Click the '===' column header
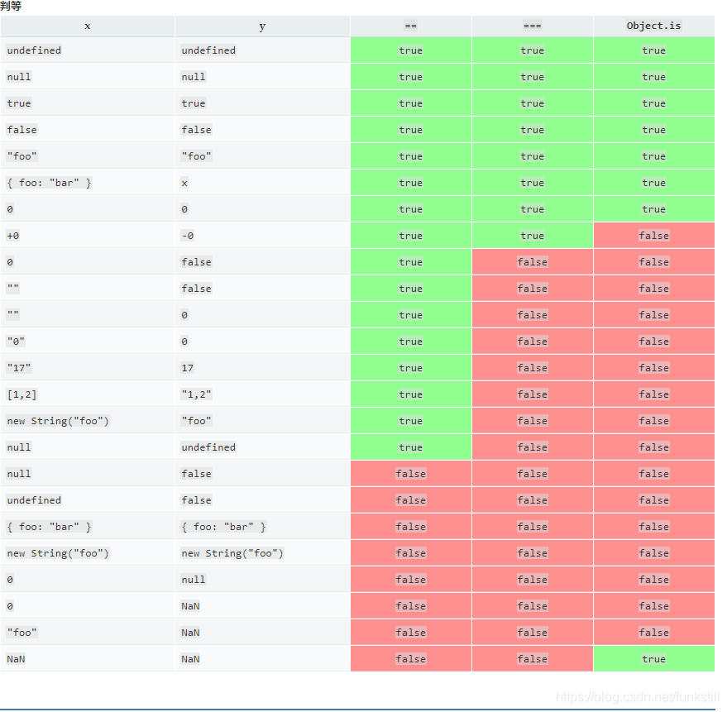 click(x=533, y=26)
